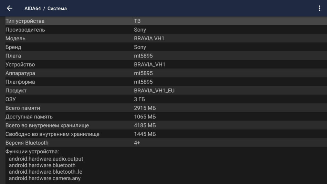The height and width of the screenshot is (184, 327).
Task: Select android.hardware.bluetooth entry
Action: [x=42, y=165]
